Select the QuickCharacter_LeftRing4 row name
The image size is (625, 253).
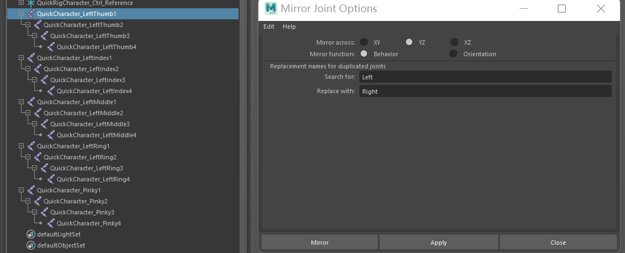[x=93, y=179]
